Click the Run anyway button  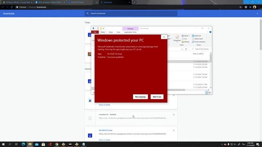[x=140, y=97]
